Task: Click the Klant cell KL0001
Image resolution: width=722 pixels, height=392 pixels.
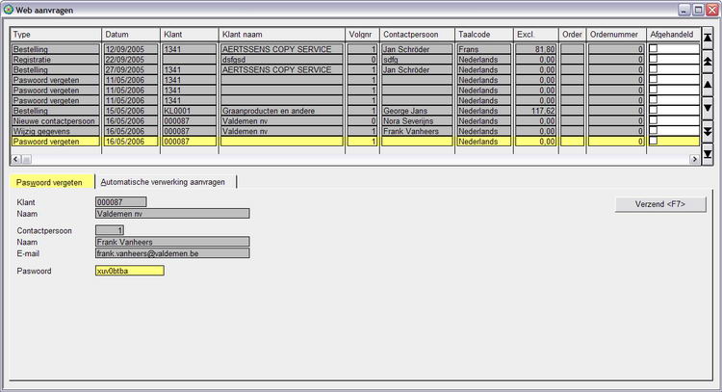Action: tap(190, 111)
